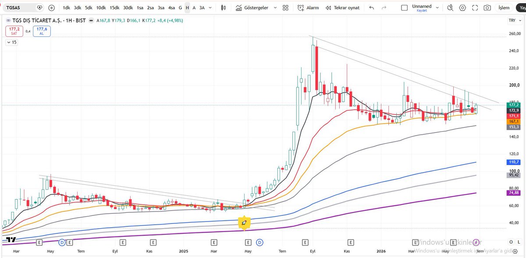Click the purple lightning marker on time axis
This screenshot has height=258, width=526.
pos(475,242)
